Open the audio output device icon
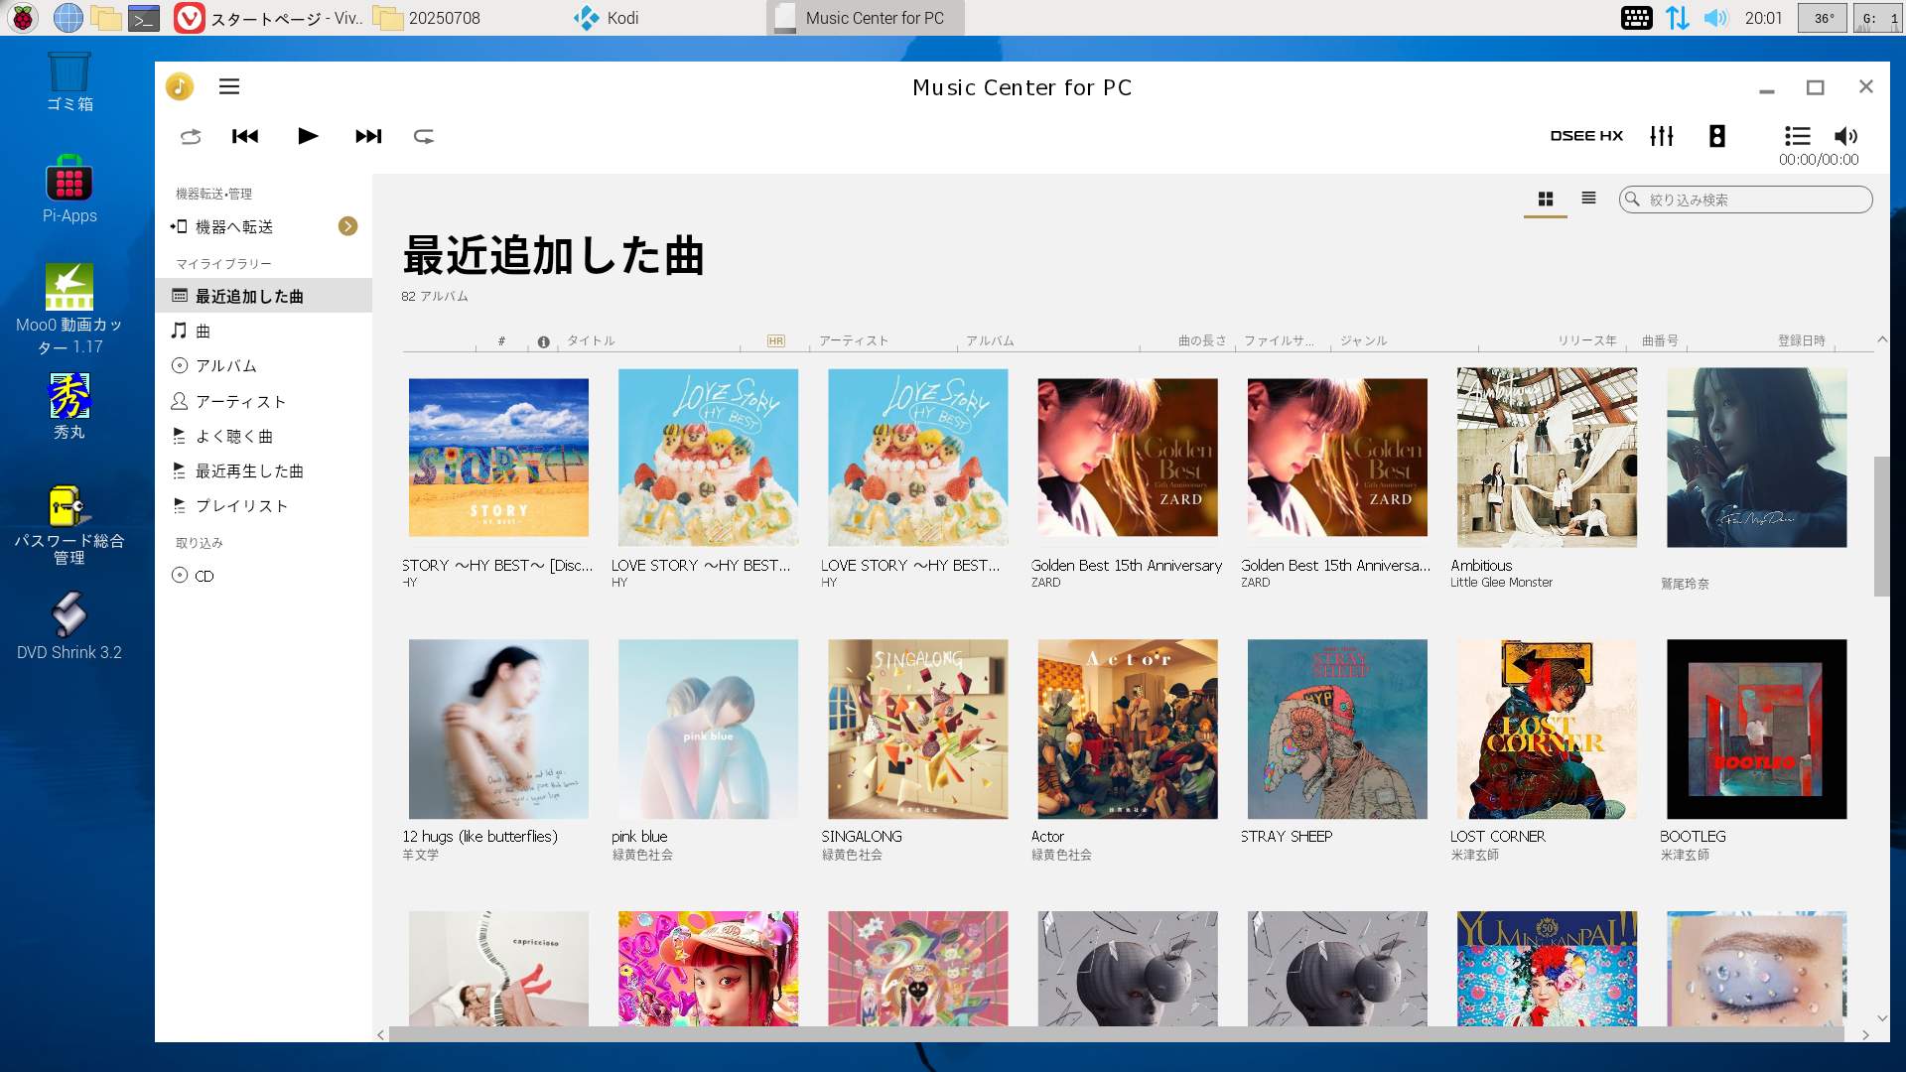1906x1072 pixels. (x=1717, y=136)
